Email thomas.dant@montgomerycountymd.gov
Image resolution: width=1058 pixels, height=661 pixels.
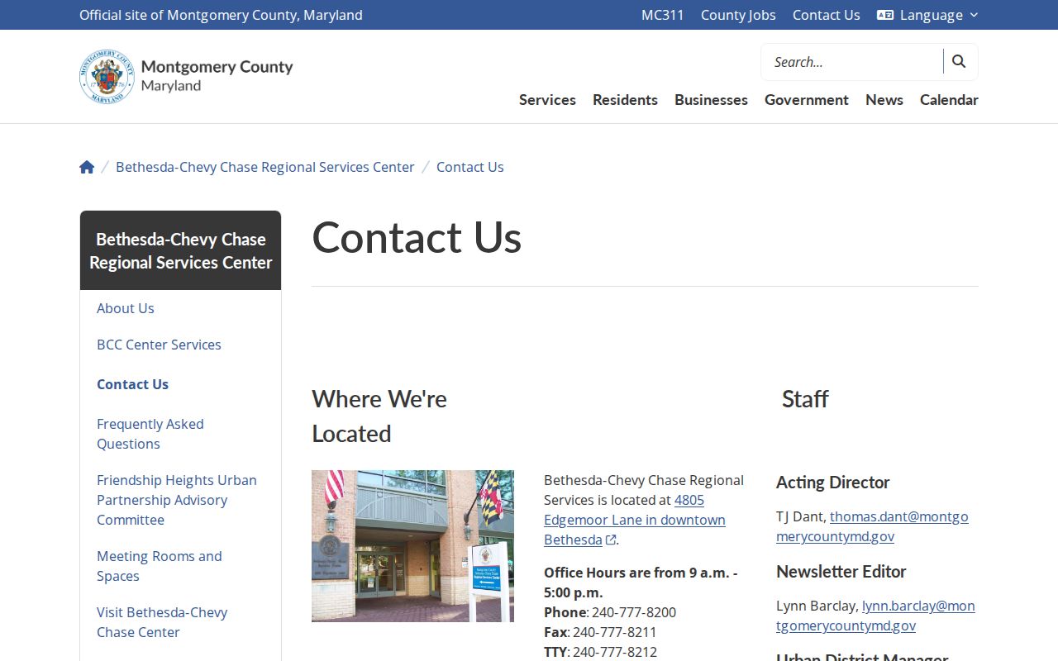872,526
